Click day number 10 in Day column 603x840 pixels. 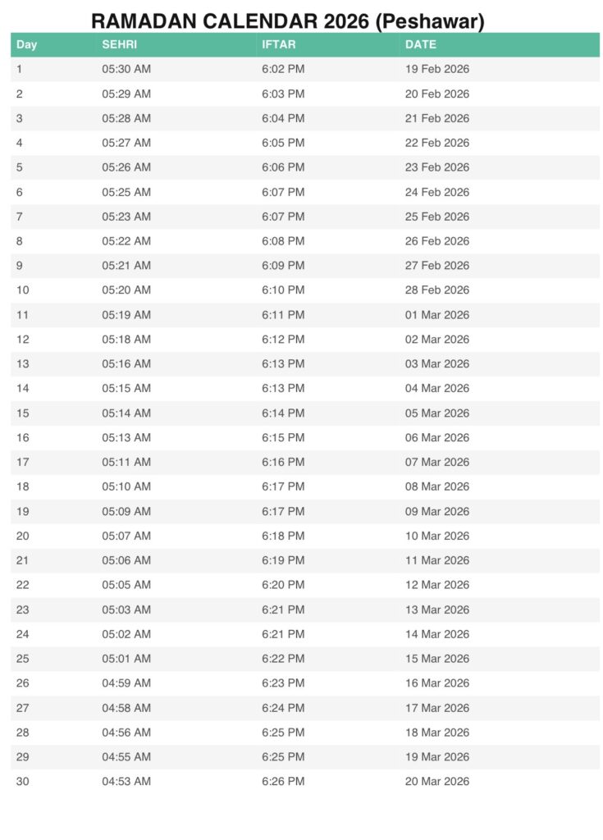(22, 290)
